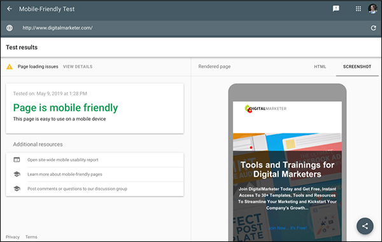
Task: Open Learn more about mobile-friendly pages
Action: [65, 174]
